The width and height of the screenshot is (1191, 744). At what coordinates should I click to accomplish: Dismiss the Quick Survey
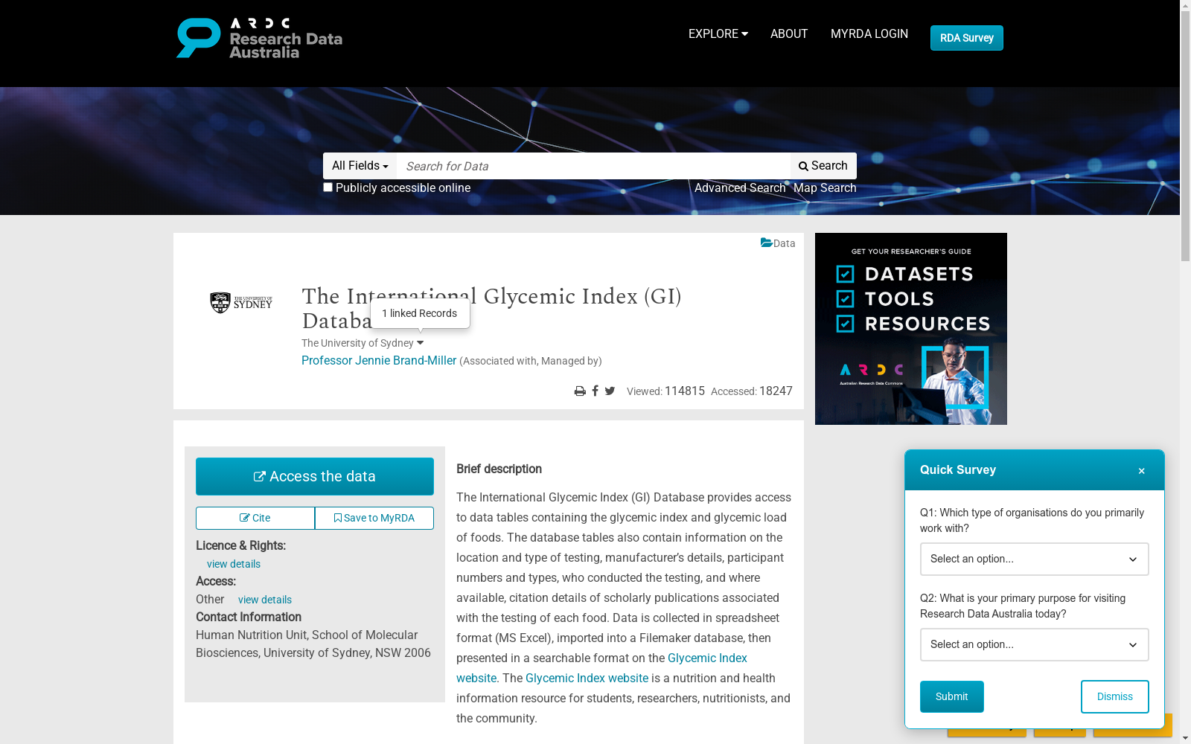click(1114, 696)
